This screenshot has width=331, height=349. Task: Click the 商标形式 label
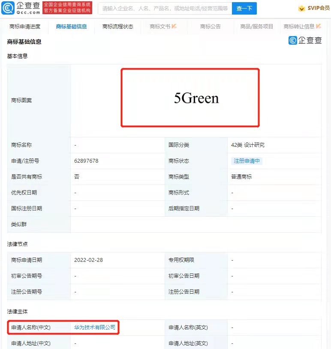point(179,192)
